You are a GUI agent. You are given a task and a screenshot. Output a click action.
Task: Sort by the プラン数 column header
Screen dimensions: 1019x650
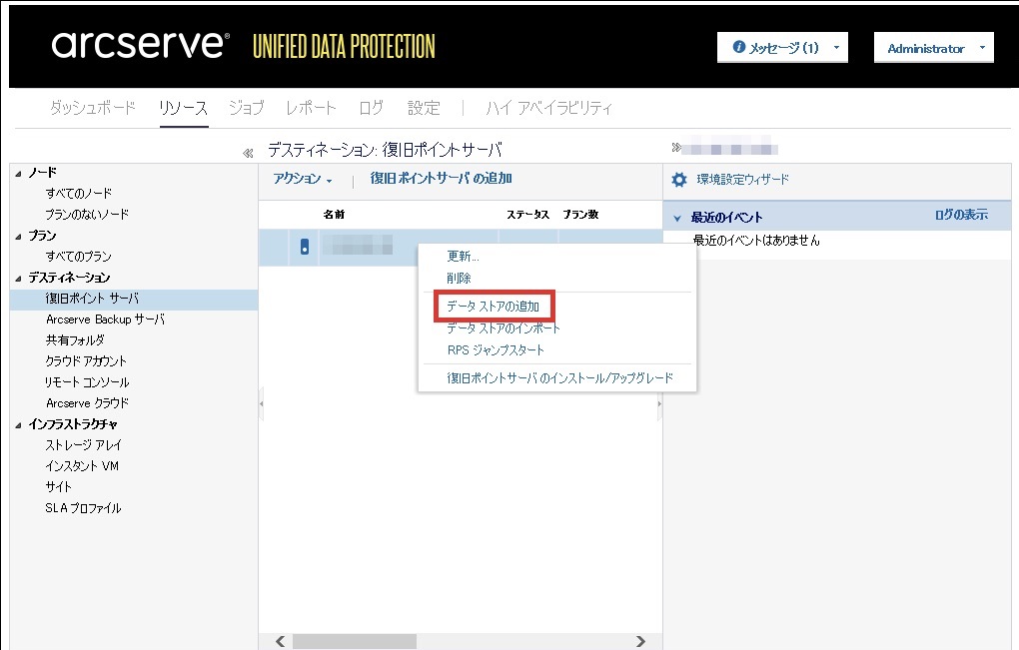click(580, 215)
